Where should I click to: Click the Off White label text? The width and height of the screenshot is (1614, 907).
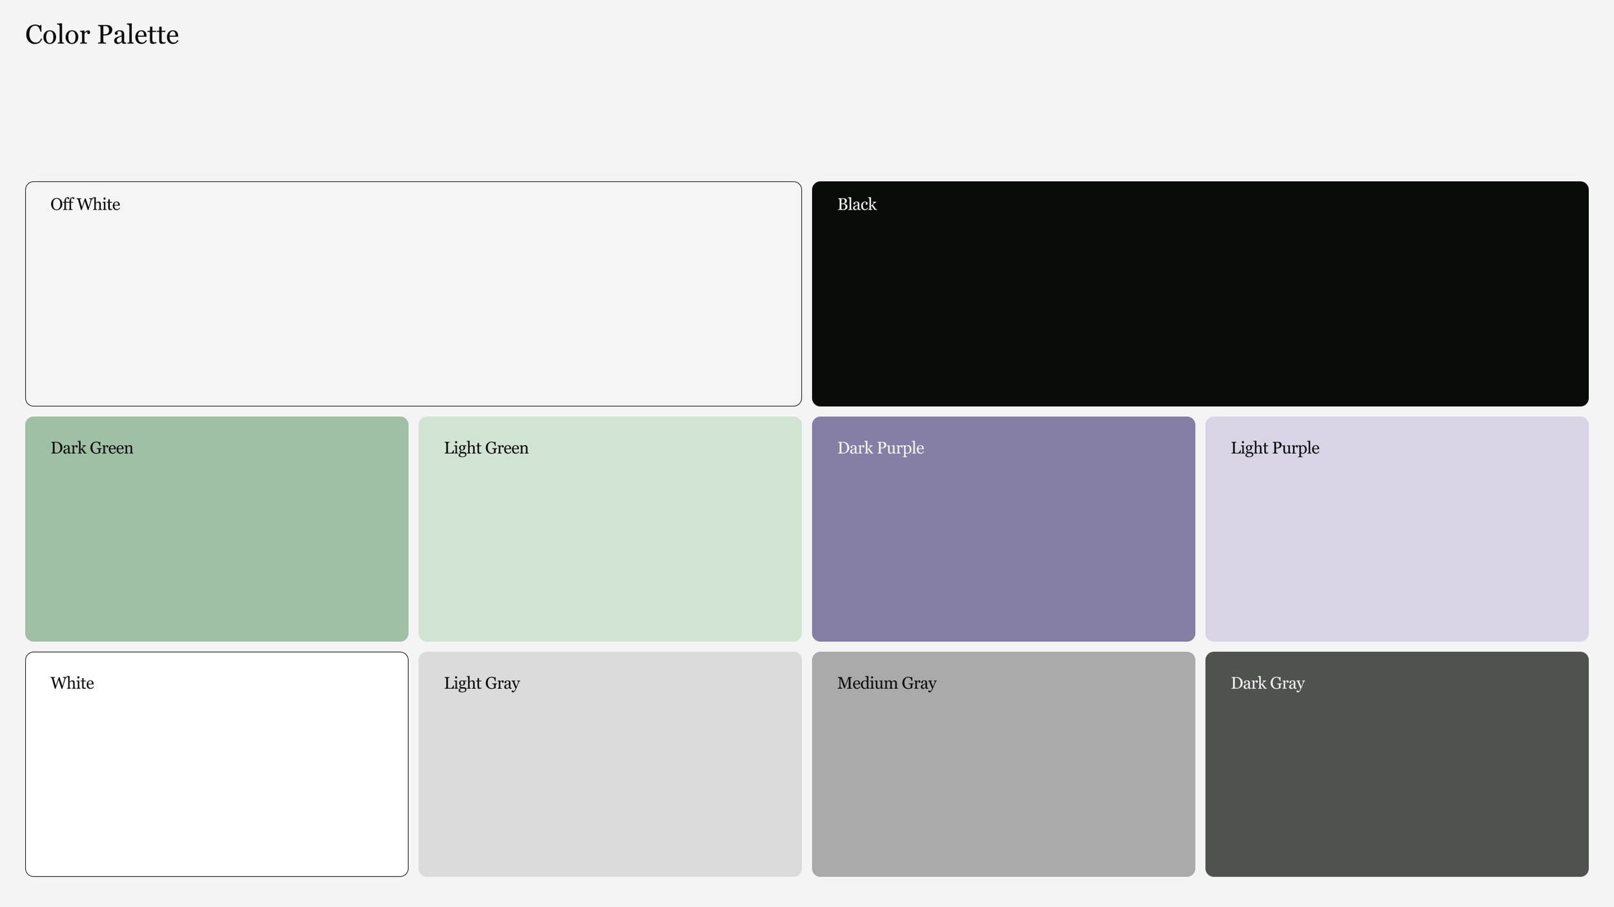[x=85, y=204]
